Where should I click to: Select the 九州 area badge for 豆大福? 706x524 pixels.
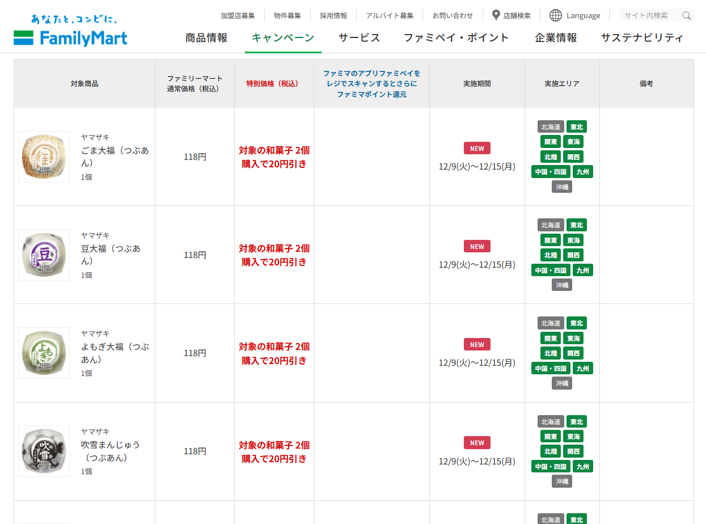[x=582, y=270]
